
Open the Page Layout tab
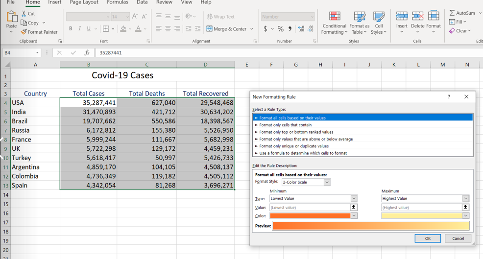pos(84,2)
